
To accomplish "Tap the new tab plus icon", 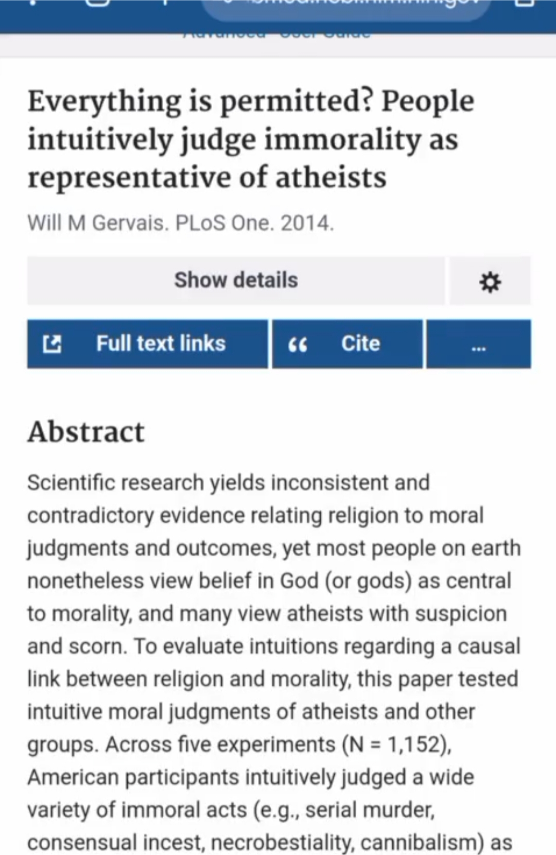I will (x=165, y=3).
